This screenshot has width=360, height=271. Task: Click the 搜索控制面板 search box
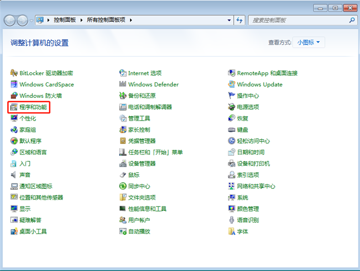coord(298,20)
